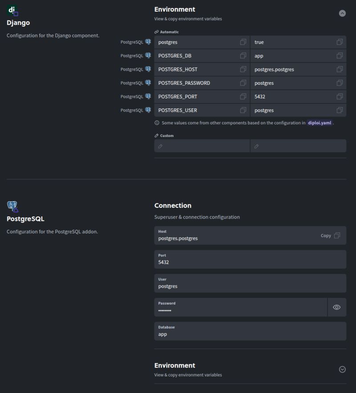
Task: Click the custom variable value field
Action: pos(298,146)
